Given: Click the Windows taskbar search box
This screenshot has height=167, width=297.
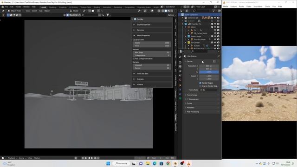Looking at the screenshot, I should point(121,164).
